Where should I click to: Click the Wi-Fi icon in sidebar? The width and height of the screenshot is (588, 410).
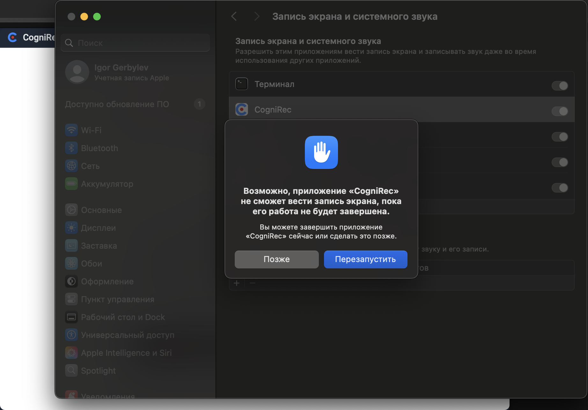click(x=71, y=130)
